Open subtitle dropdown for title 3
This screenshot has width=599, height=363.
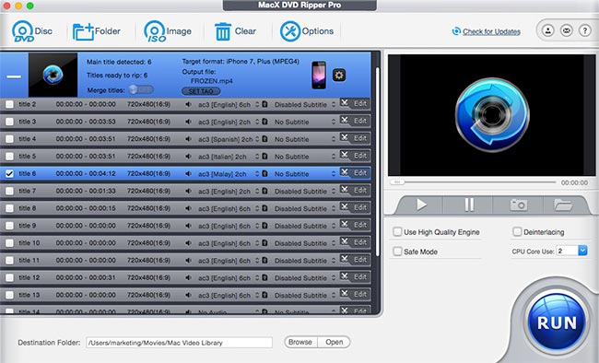point(334,122)
